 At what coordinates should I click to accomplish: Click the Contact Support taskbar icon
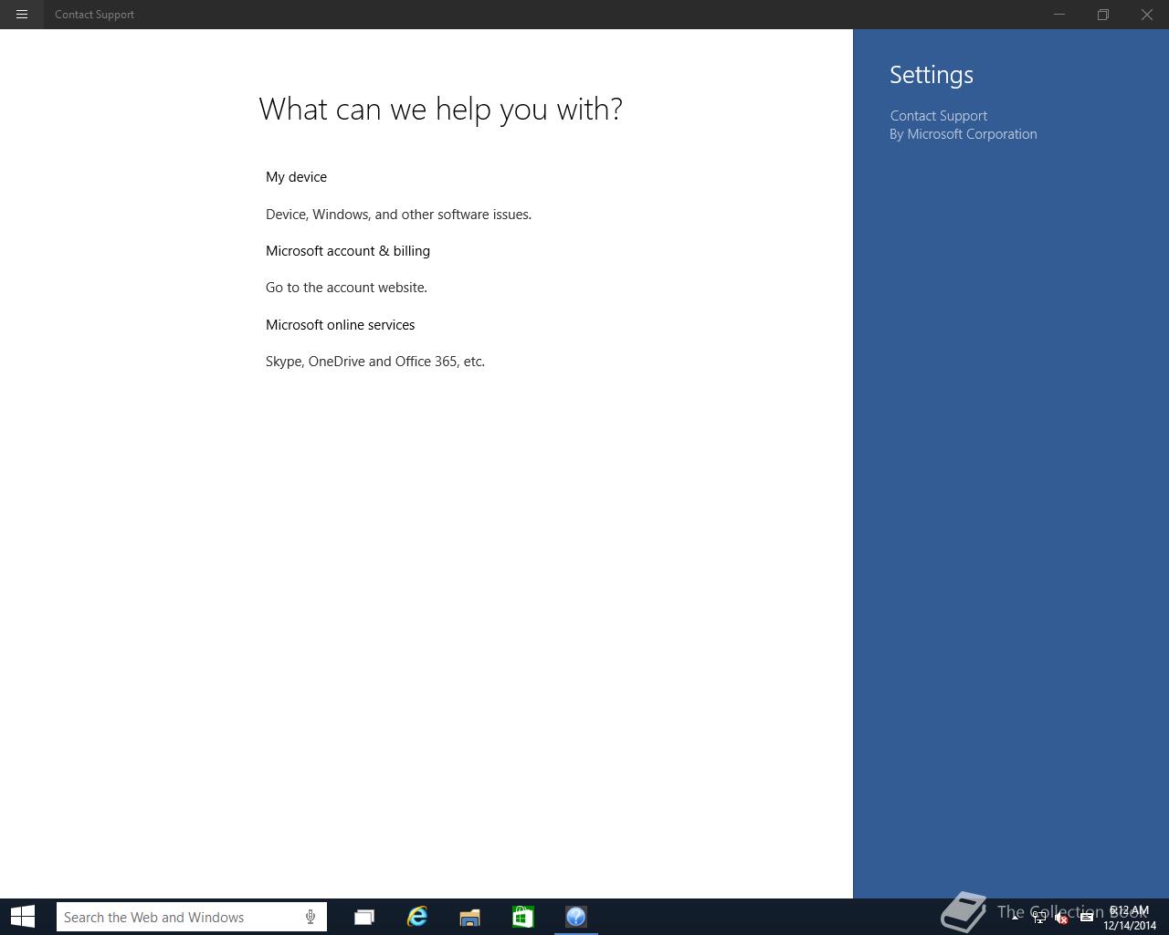point(575,917)
